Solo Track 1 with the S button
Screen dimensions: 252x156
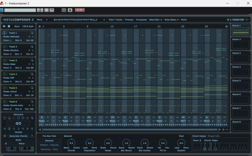33,37
